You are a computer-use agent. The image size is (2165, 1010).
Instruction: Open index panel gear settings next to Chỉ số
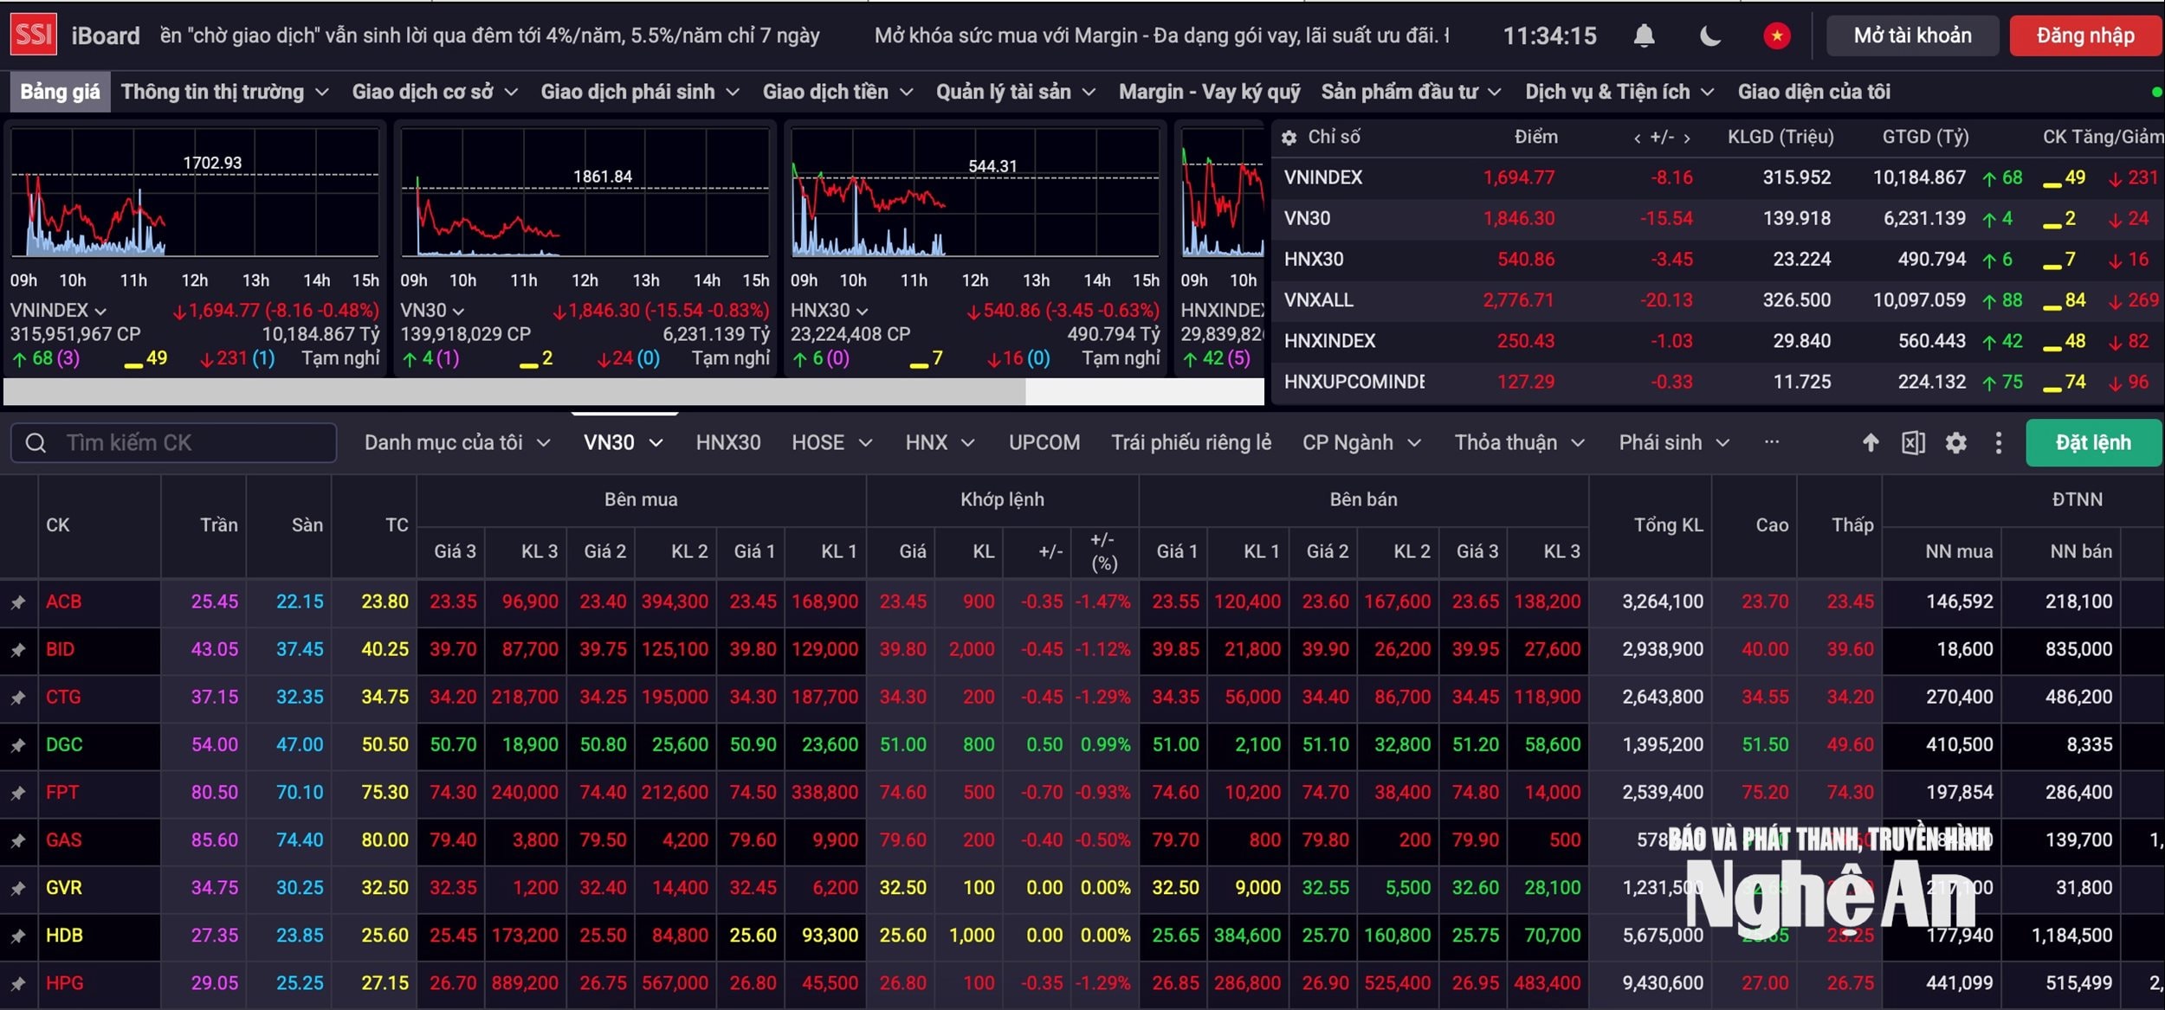click(x=1289, y=138)
